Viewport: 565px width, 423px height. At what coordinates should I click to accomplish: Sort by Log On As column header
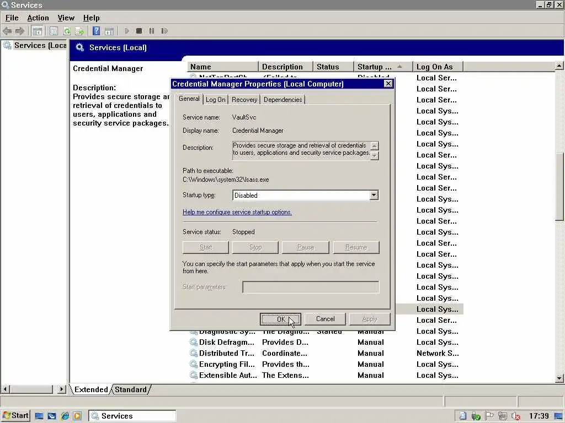pos(438,67)
